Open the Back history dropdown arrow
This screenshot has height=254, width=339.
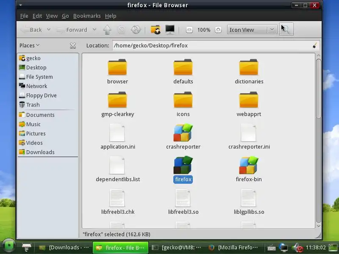tap(49, 29)
